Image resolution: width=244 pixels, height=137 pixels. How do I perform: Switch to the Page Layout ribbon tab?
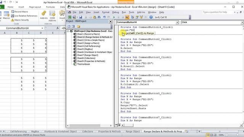pyautogui.click(x=35, y=7)
